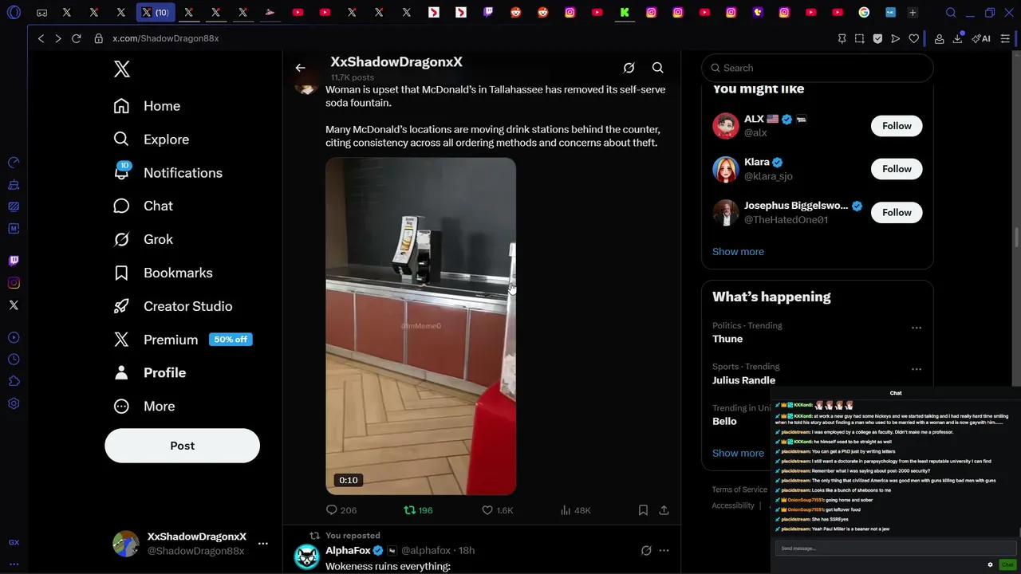Open privacy shield in address bar
Screen dimensions: 1021x574
coord(877,38)
